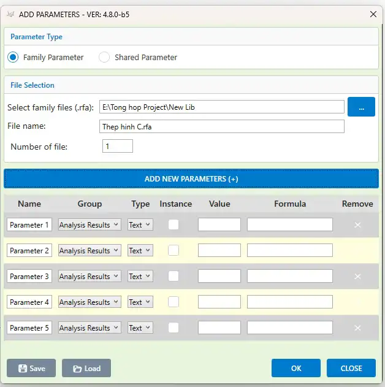Click Value field for Parameter 5
This screenshot has height=387, width=385.
tap(219, 328)
